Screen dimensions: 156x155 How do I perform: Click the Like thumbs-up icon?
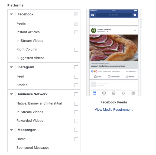click(x=96, y=77)
